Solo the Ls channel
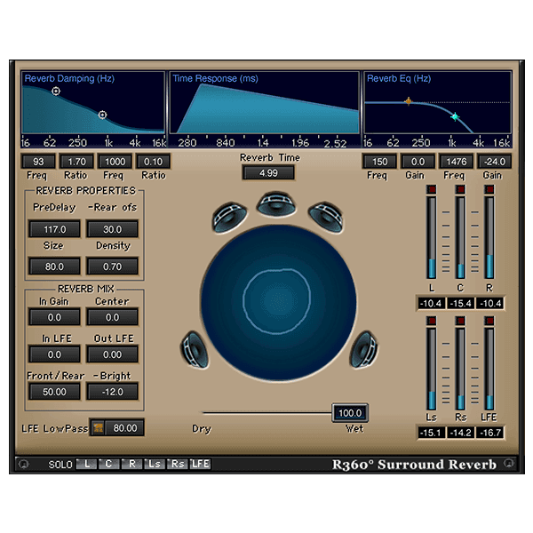533x533 pixels. [x=155, y=464]
